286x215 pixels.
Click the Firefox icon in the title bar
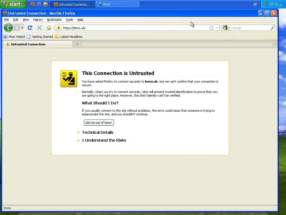click(5, 13)
